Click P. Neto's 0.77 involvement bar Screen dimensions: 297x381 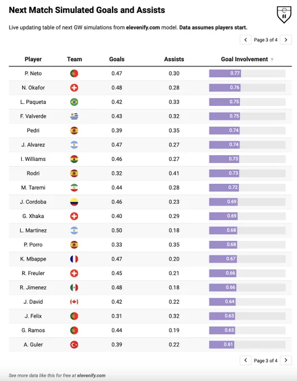225,73
